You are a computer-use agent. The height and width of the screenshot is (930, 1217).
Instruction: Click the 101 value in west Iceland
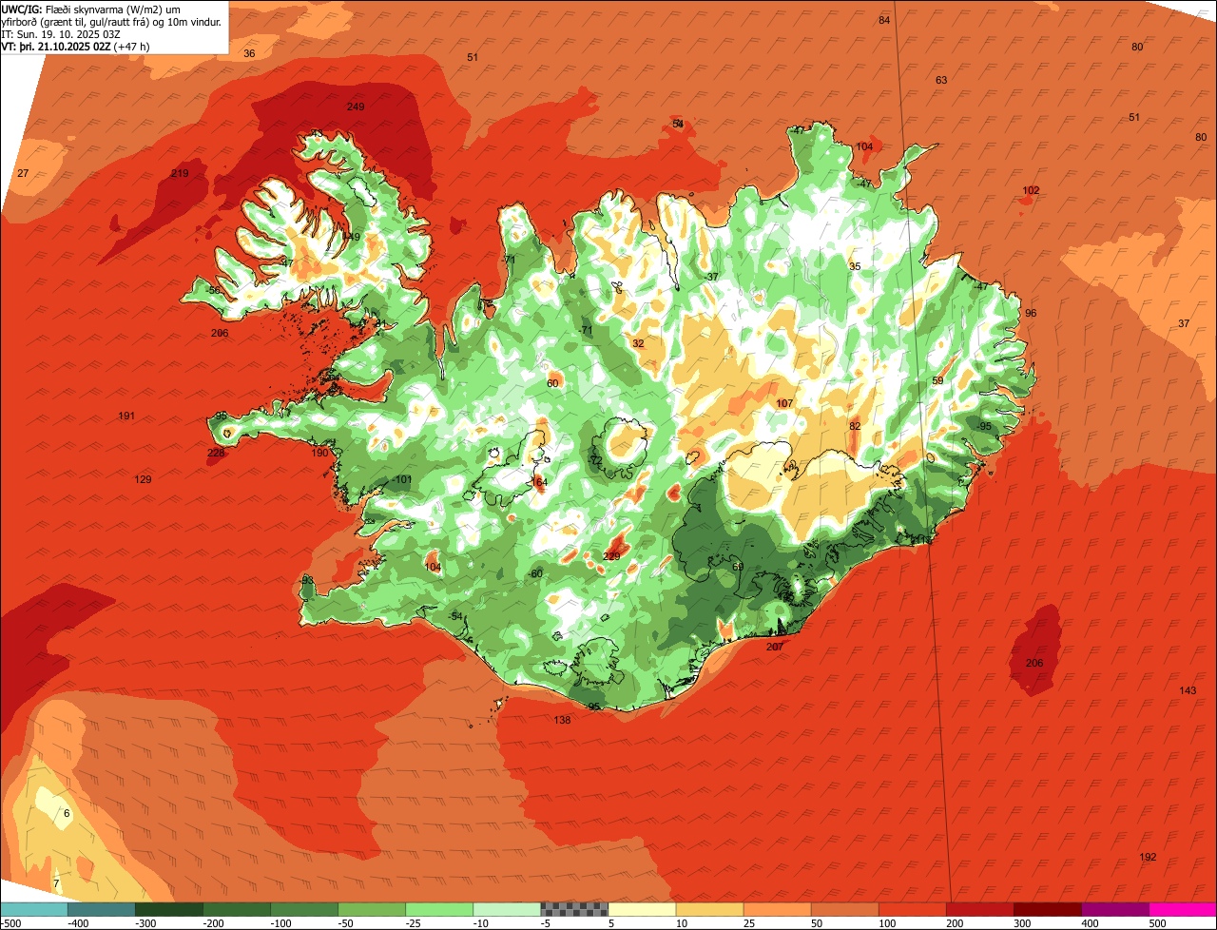404,479
